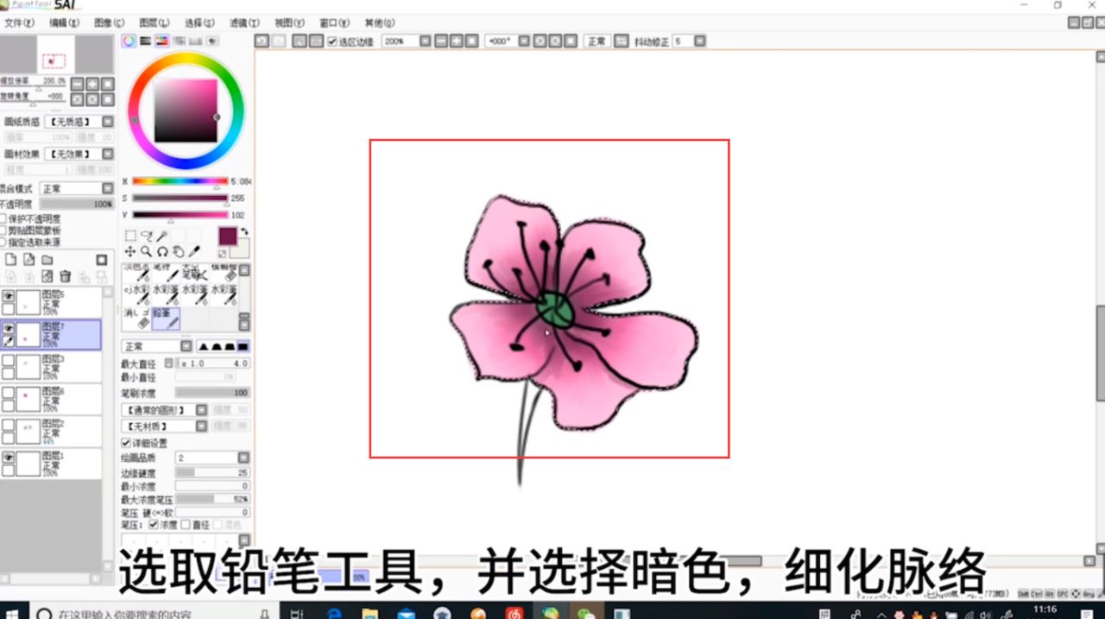Open the 文件 menu
Screen dimensions: 1105x619
[x=19, y=22]
